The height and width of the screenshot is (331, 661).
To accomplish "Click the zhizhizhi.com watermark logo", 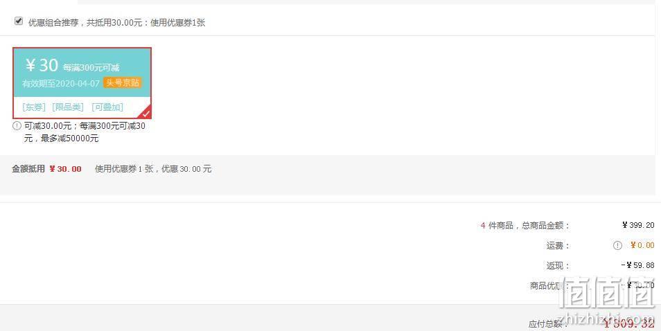I will coord(606,301).
